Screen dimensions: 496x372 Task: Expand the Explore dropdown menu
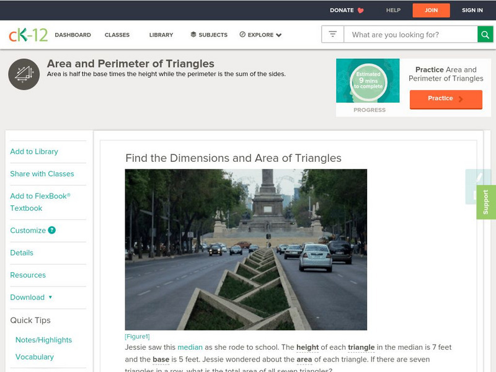[x=260, y=35]
